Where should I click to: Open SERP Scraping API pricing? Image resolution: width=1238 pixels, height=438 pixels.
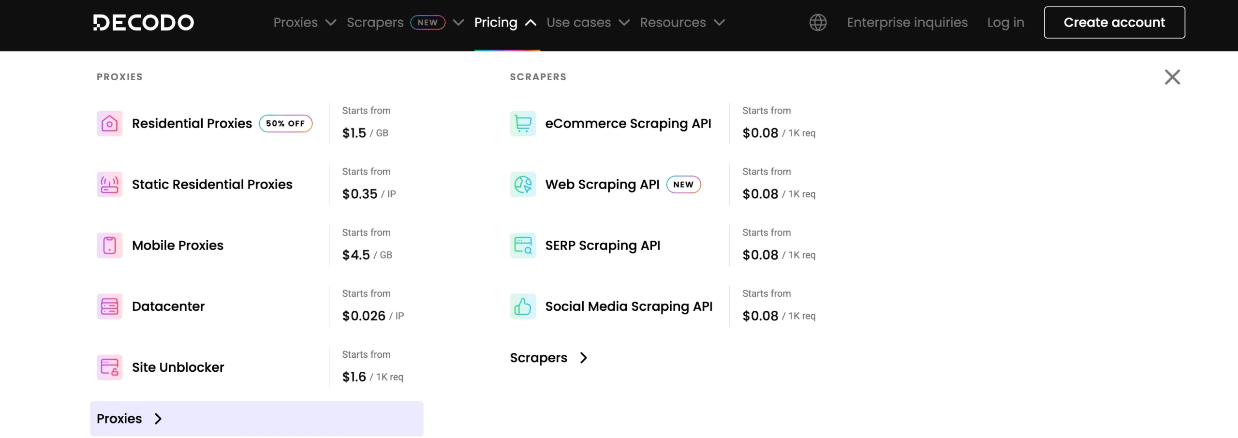tap(603, 245)
